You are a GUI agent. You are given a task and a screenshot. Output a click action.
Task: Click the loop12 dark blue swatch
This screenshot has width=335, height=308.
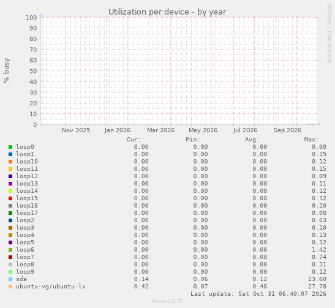10,176
